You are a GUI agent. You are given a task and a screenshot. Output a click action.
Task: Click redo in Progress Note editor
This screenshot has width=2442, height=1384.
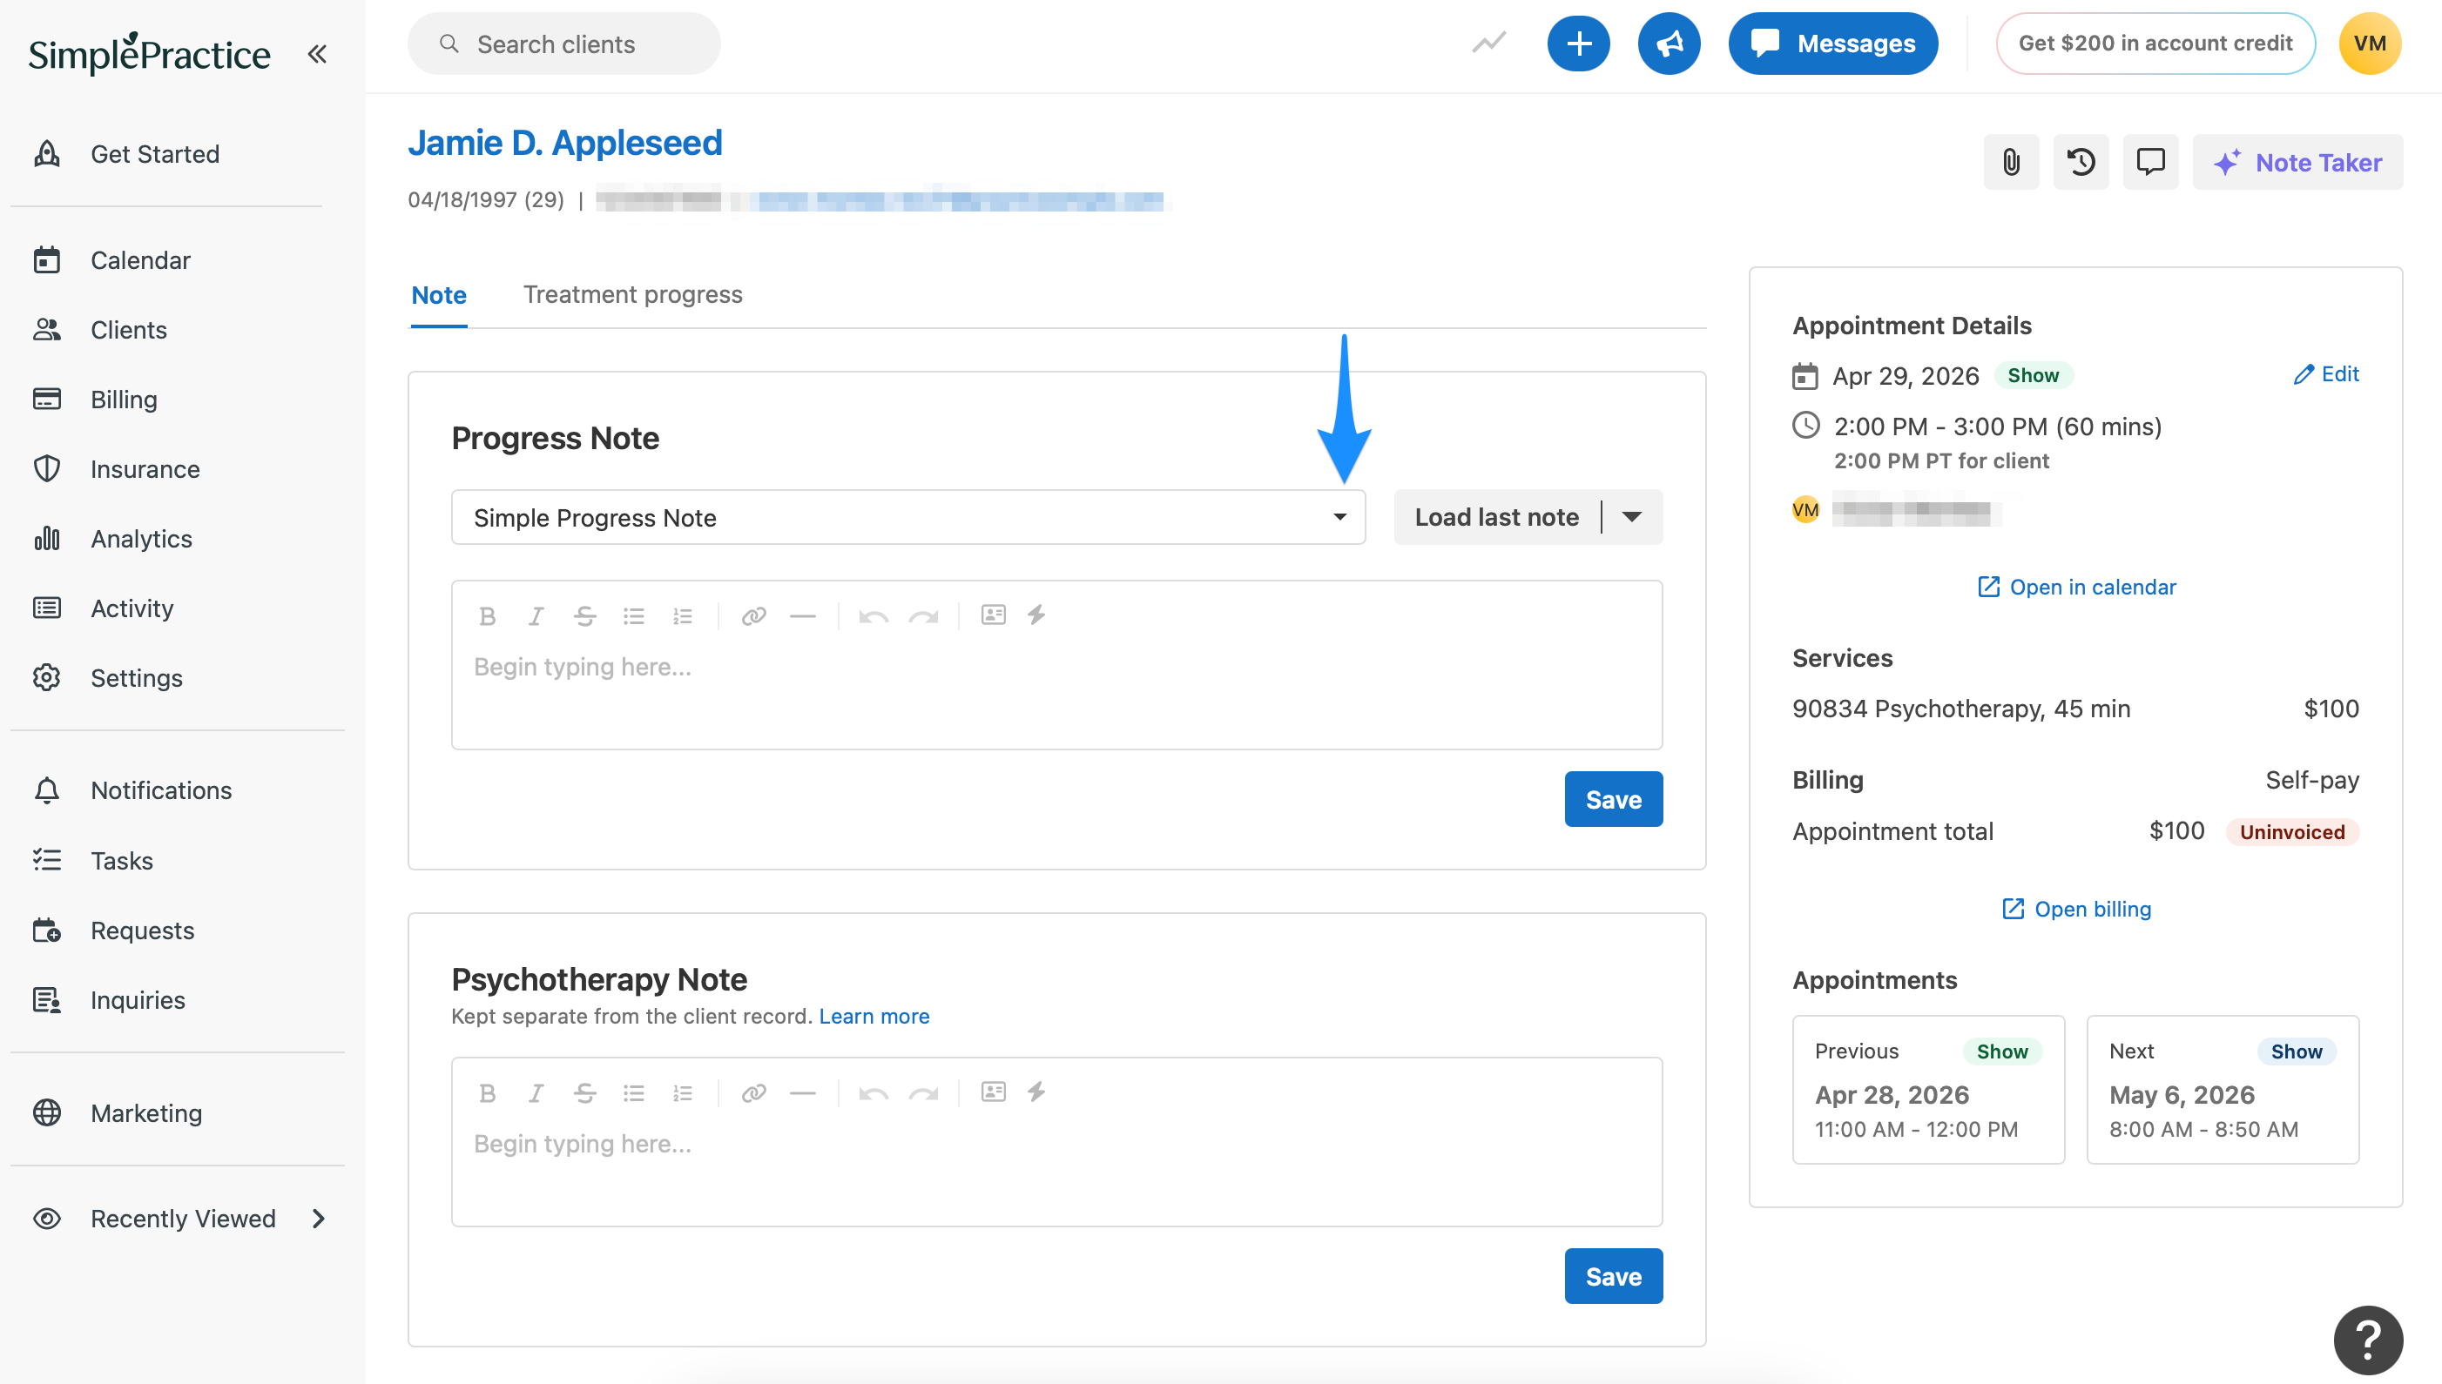923,616
